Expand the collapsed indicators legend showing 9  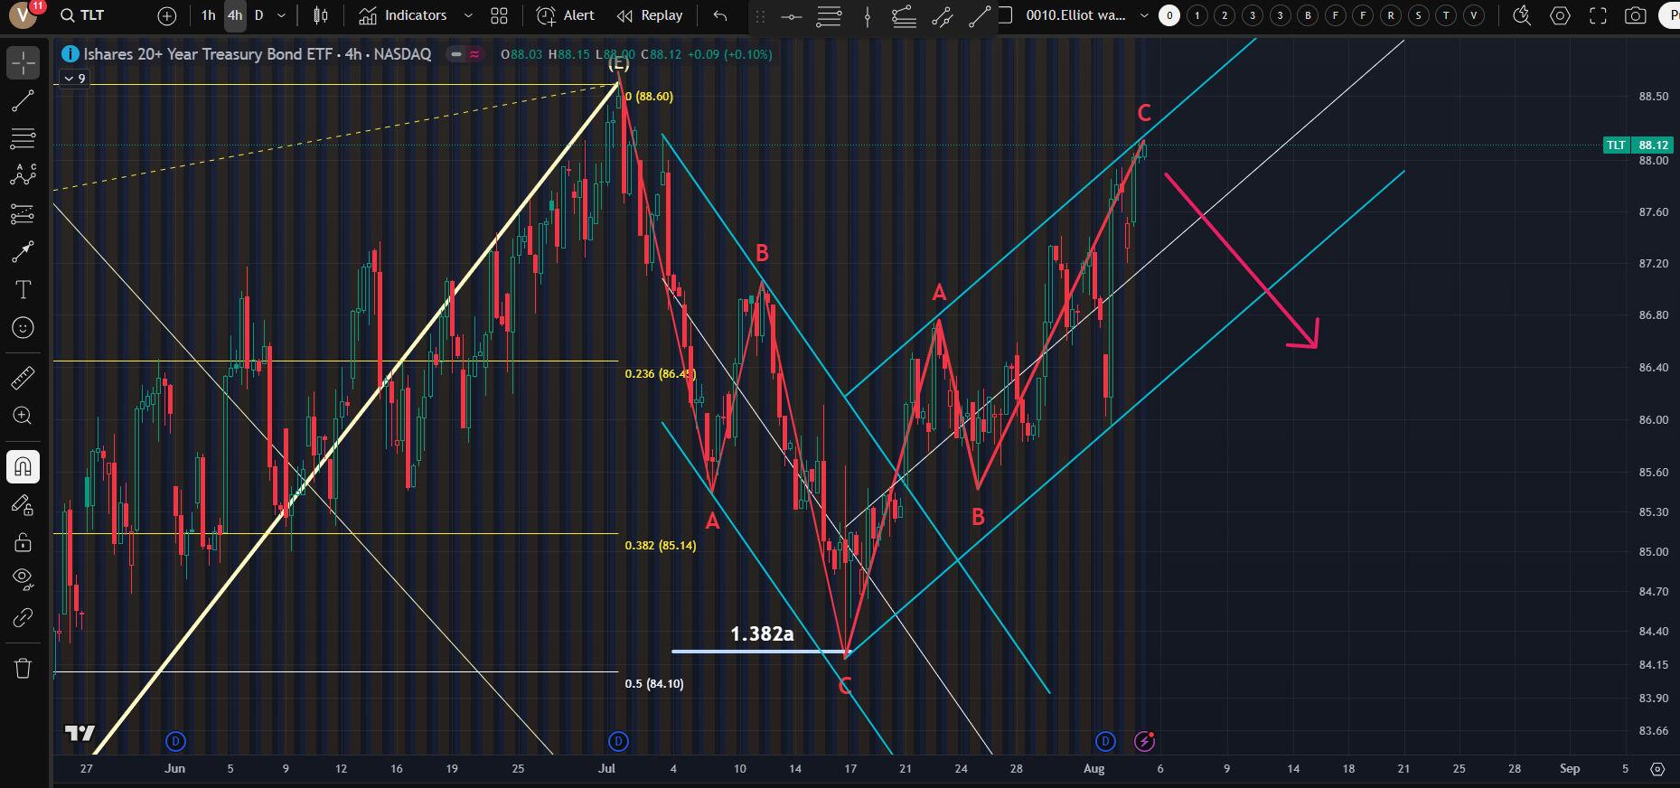click(74, 79)
